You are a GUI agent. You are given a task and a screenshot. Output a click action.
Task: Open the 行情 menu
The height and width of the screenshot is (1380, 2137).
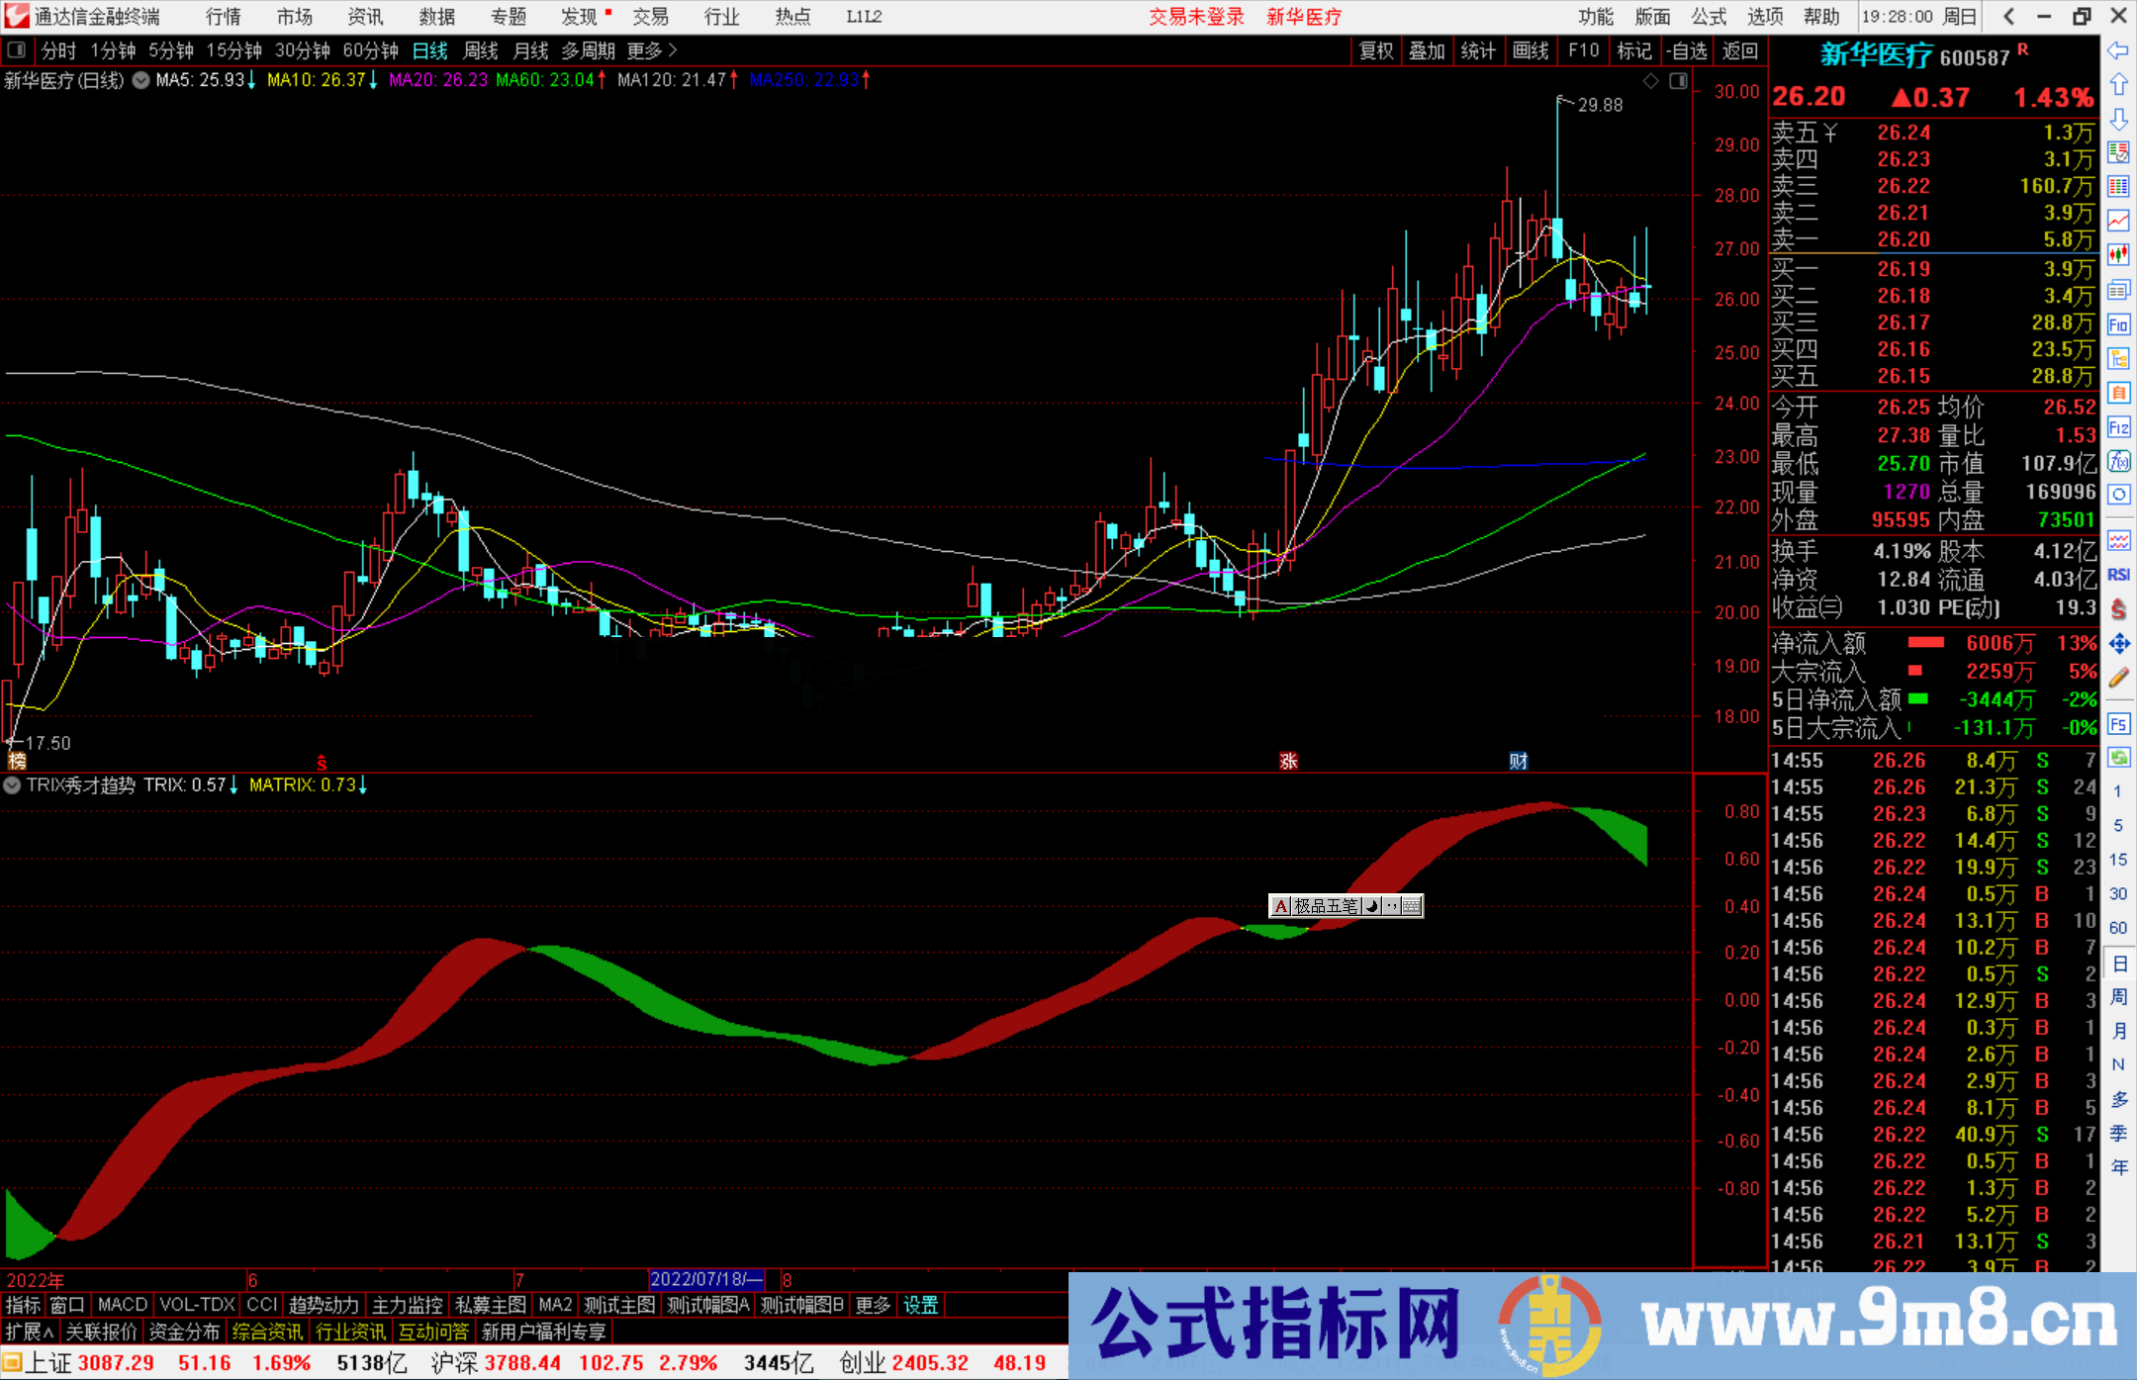point(223,17)
